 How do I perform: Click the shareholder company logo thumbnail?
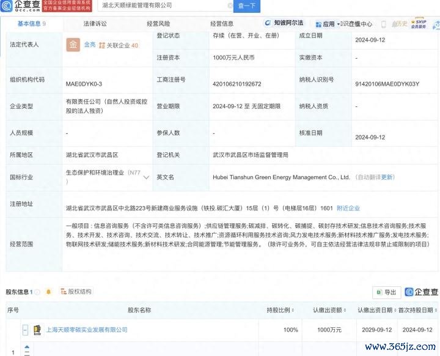pyautogui.click(x=37, y=330)
